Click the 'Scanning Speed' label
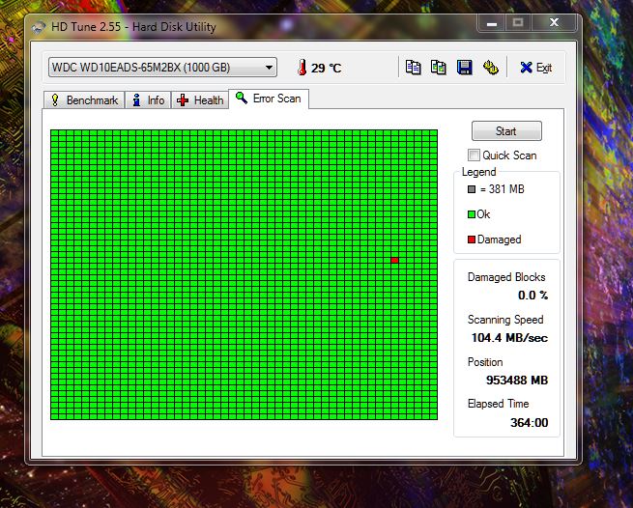The image size is (633, 508). point(505,320)
